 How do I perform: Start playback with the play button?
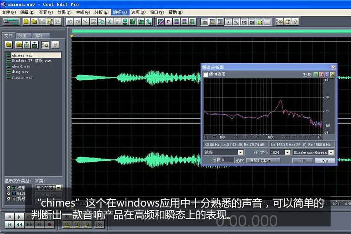tap(19, 216)
